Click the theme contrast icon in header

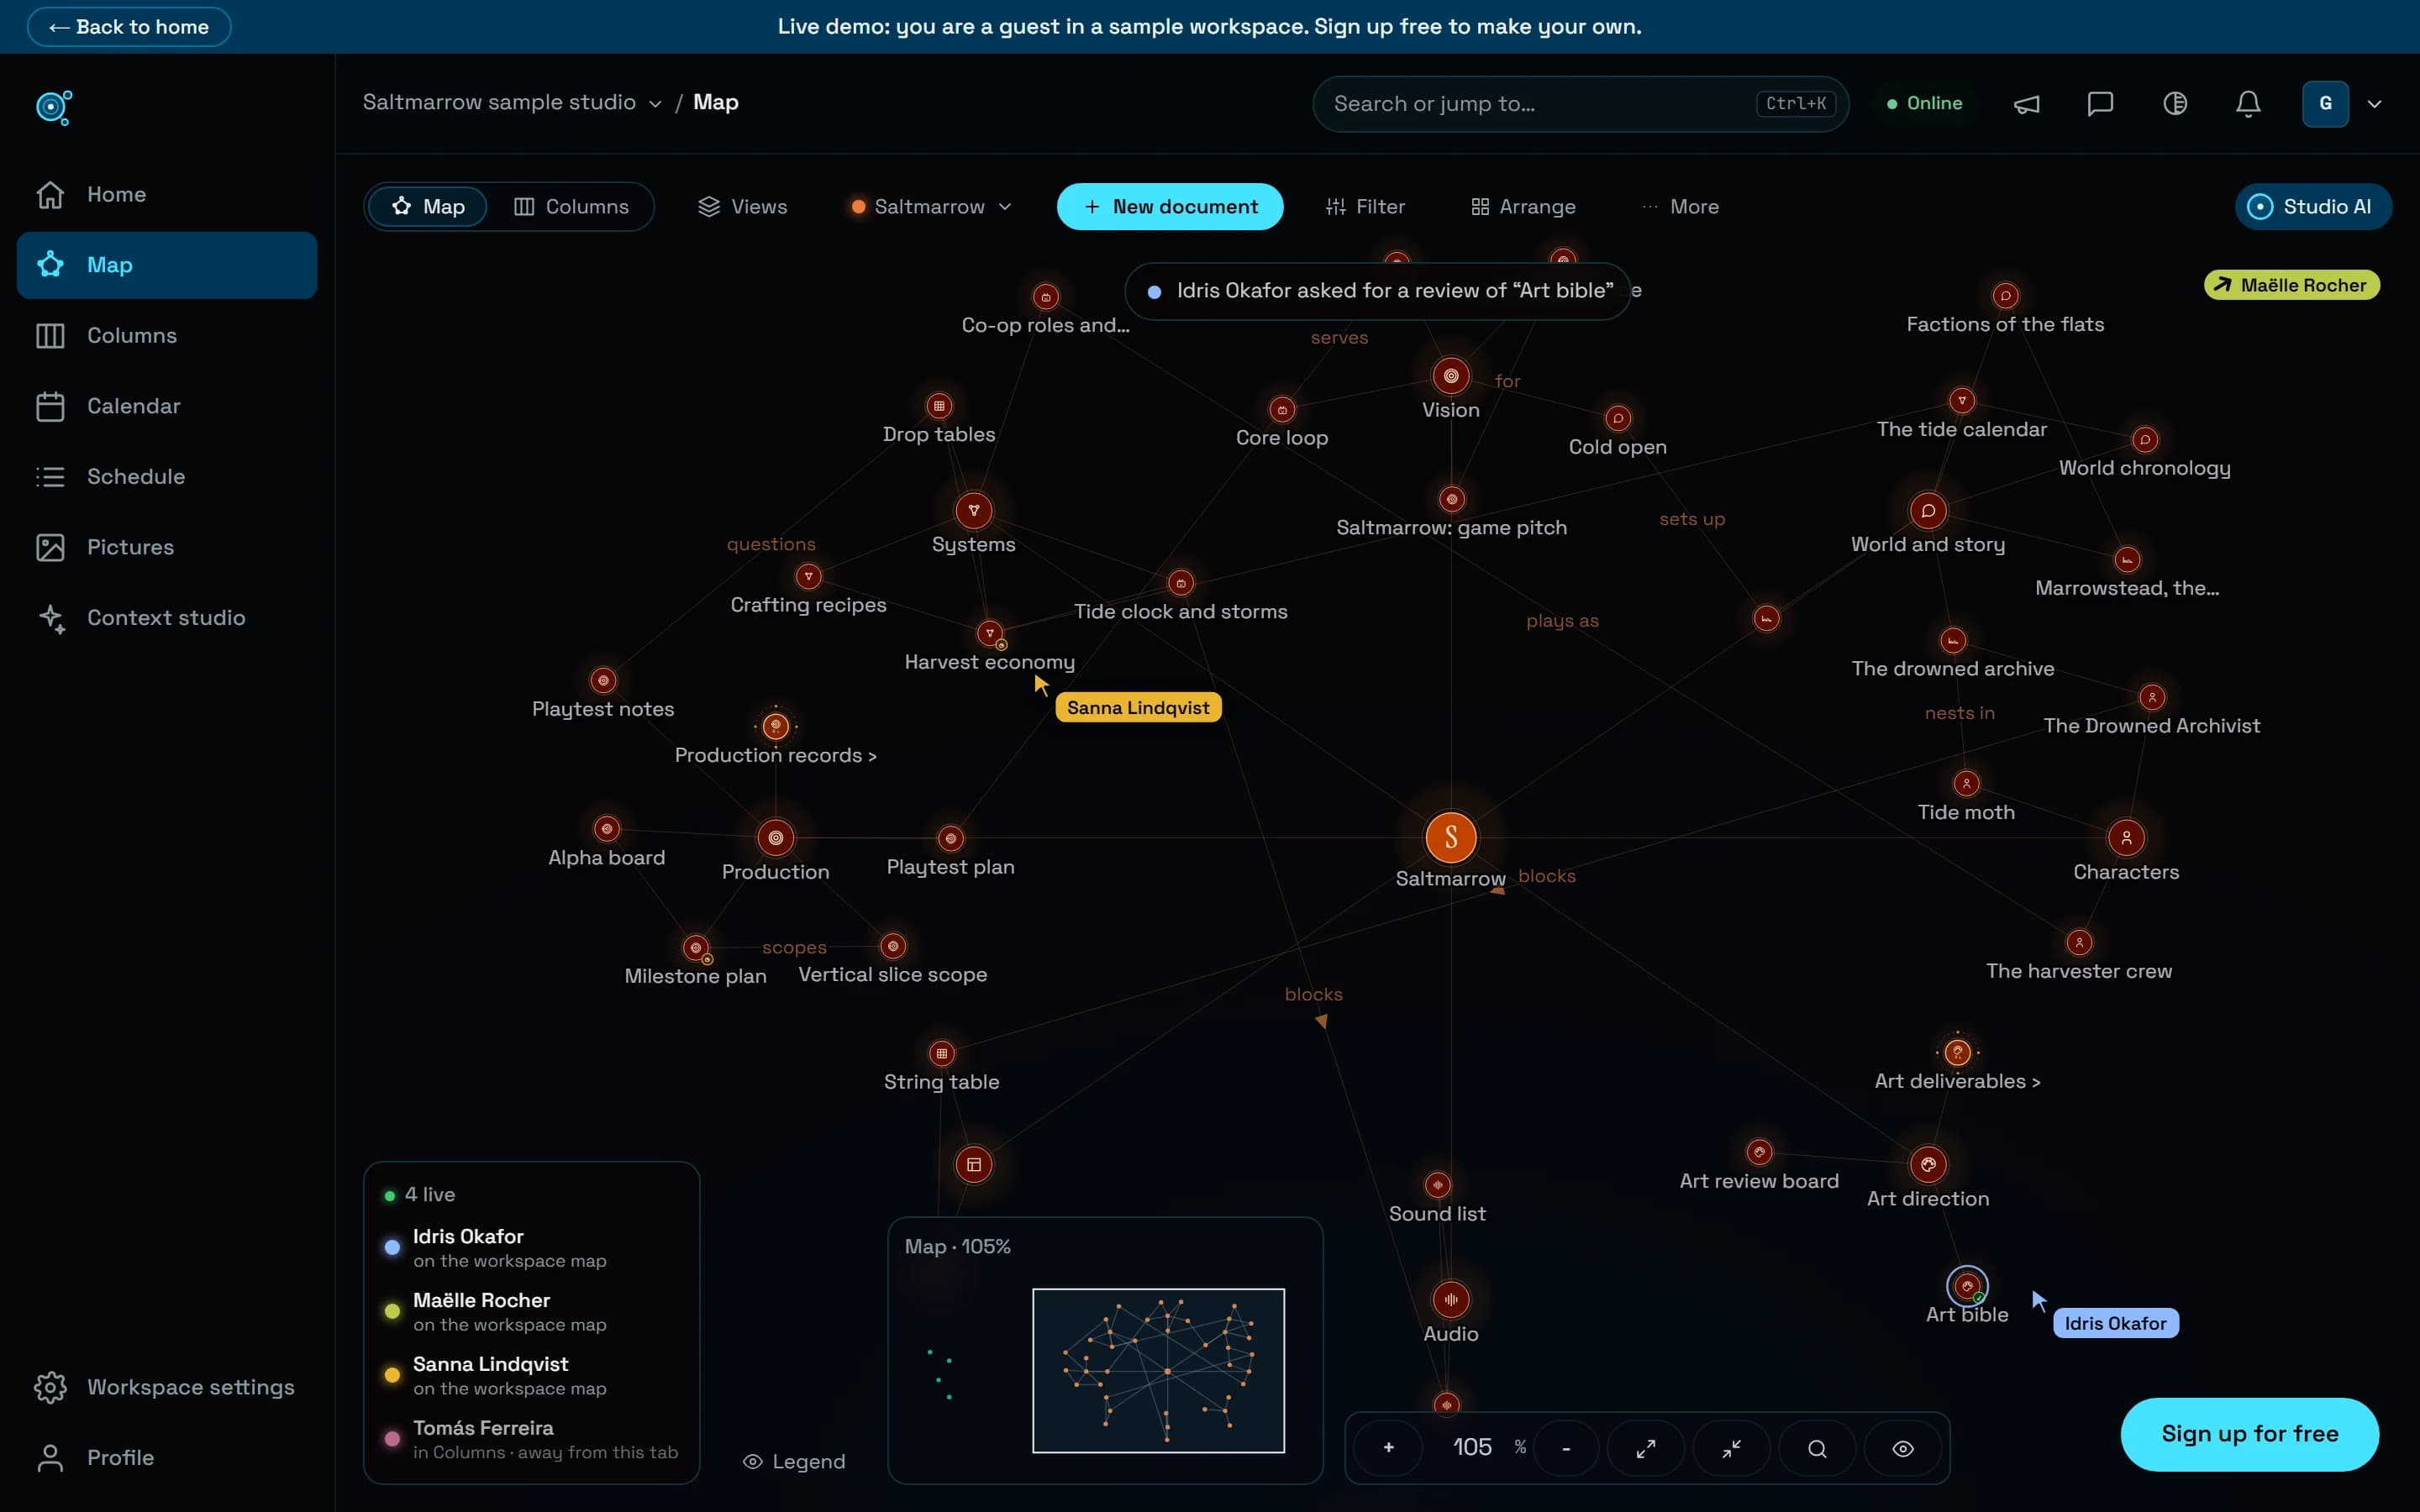(2175, 104)
